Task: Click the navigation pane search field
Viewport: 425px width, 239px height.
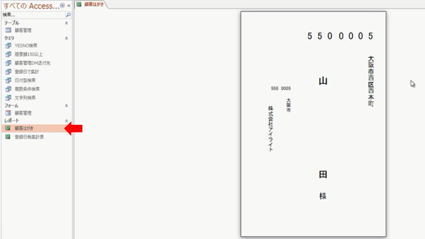Action: (33, 15)
